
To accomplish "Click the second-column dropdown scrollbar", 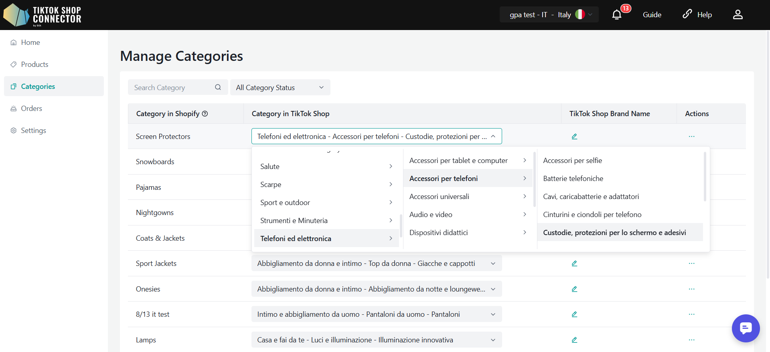I will (x=534, y=179).
